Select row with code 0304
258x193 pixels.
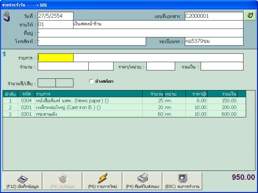pos(124,101)
